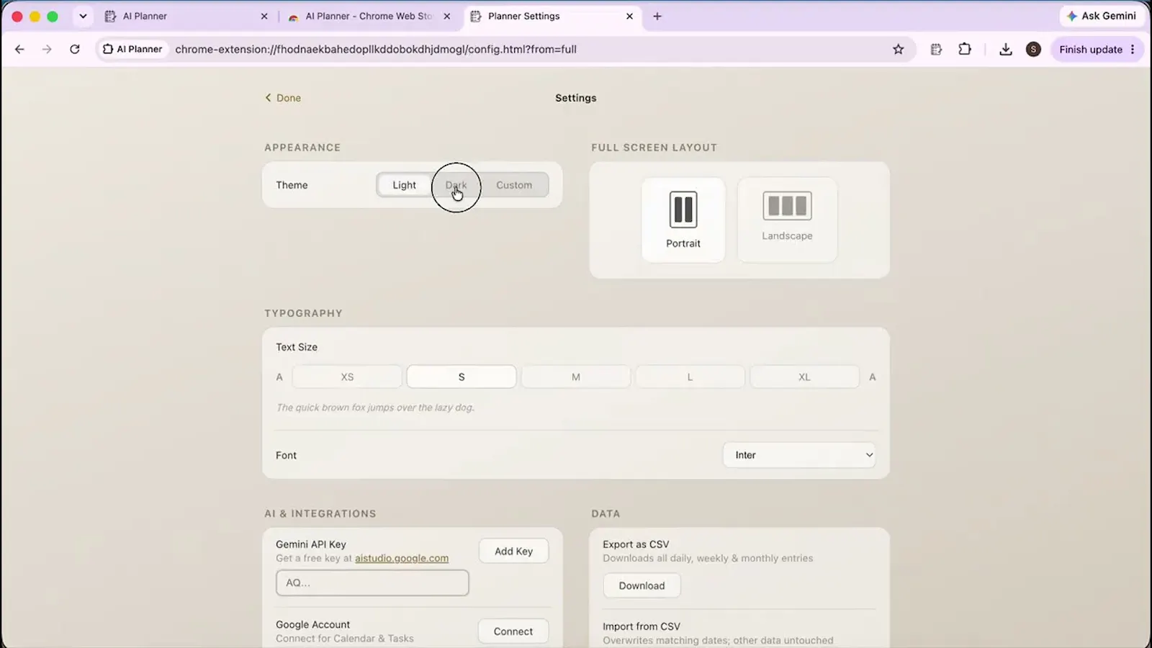Open the Extensions puzzle icon
This screenshot has width=1152, height=648.
(965, 49)
